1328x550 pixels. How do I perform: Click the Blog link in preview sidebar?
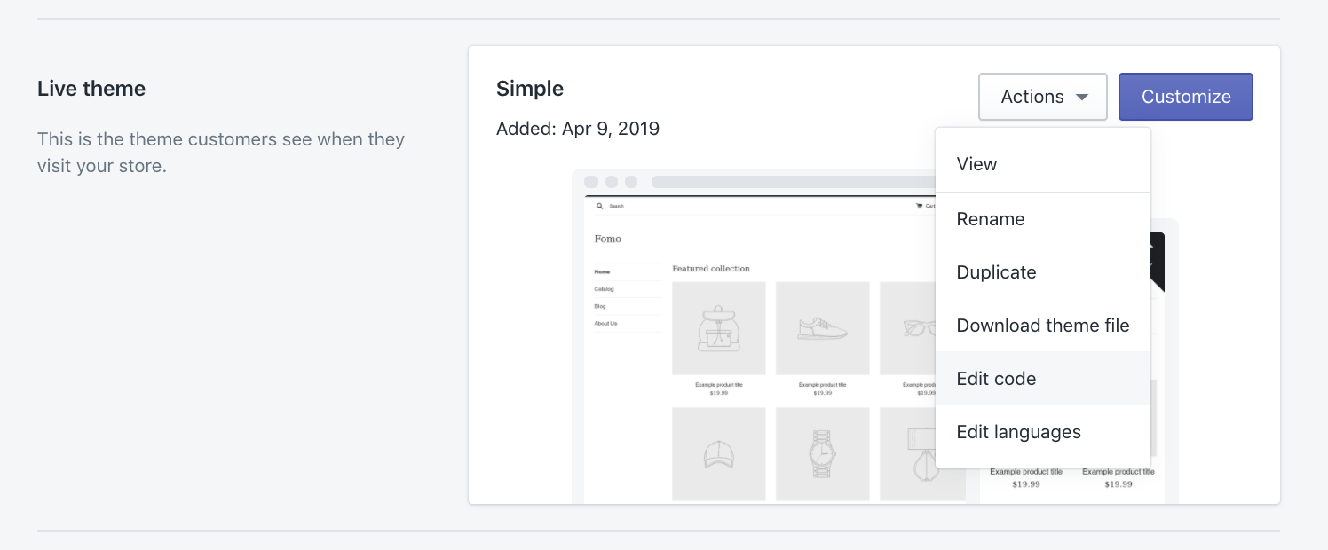point(600,306)
